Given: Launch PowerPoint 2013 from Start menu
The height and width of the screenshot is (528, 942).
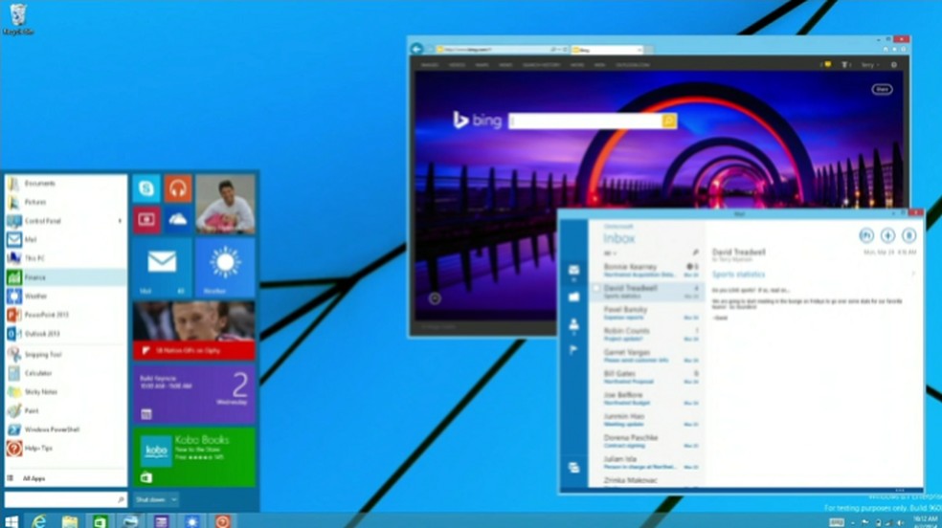Looking at the screenshot, I should [66, 315].
